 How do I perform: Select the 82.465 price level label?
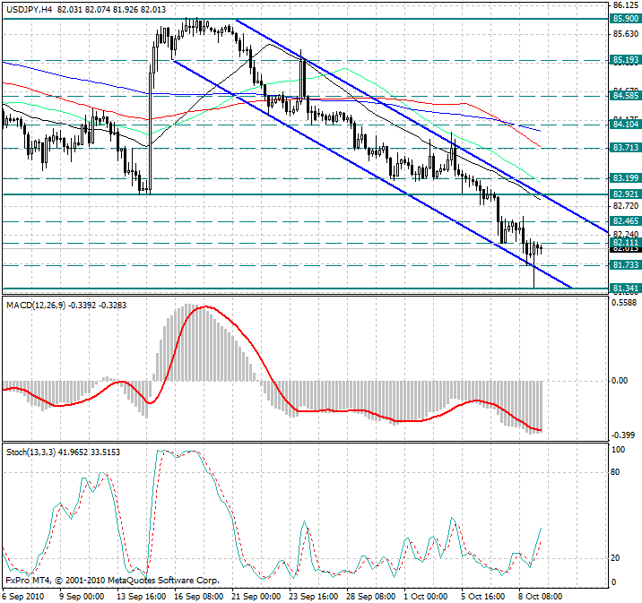click(625, 221)
